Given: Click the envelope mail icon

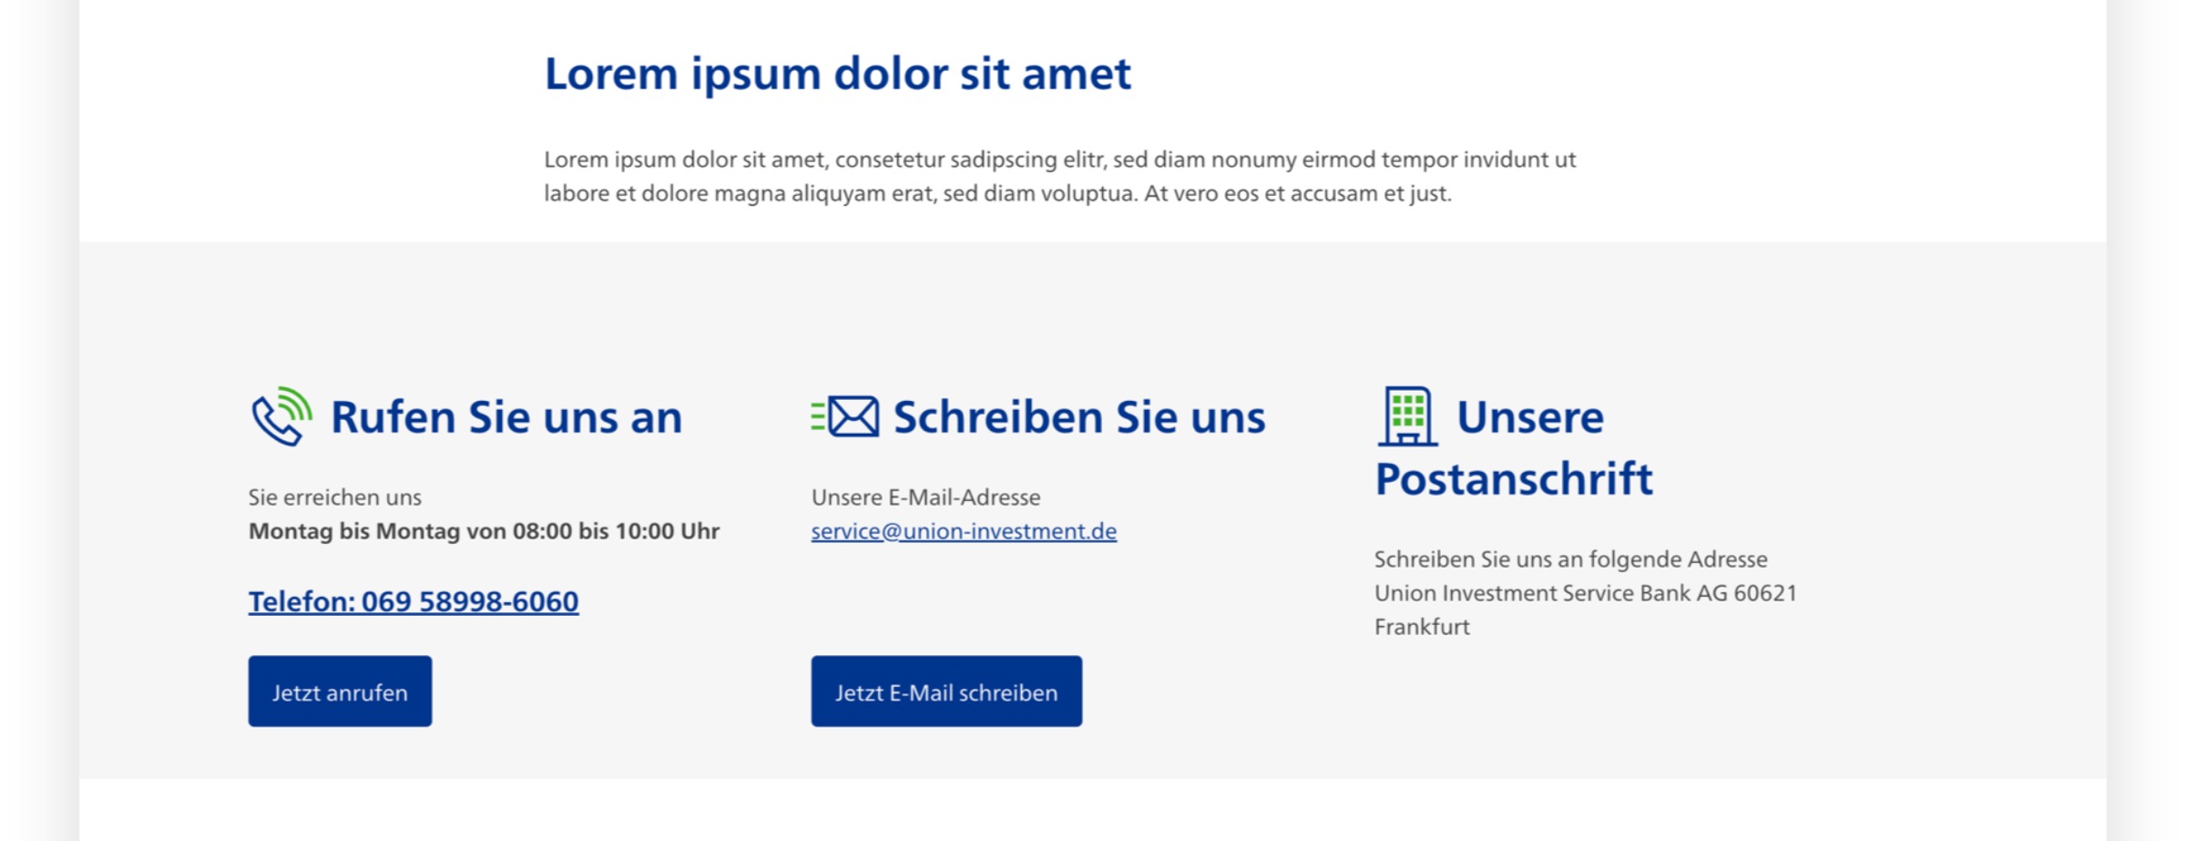Looking at the screenshot, I should click(845, 416).
